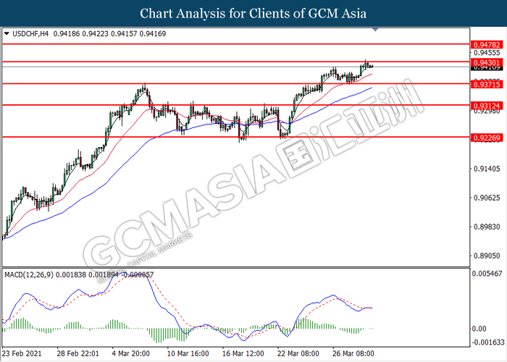Click the 0.89050 price scale value

click(487, 256)
